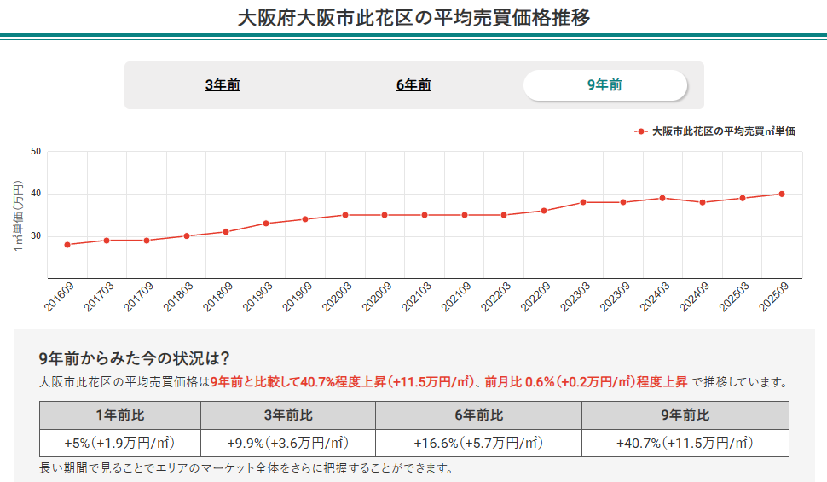827x482 pixels.
Task: Toggle the 大阪市此花区の平均売買㎡単価 legend series
Action: click(723, 131)
